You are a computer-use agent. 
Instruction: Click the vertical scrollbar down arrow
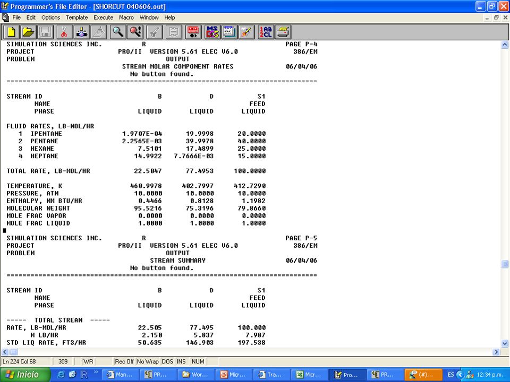click(x=505, y=343)
